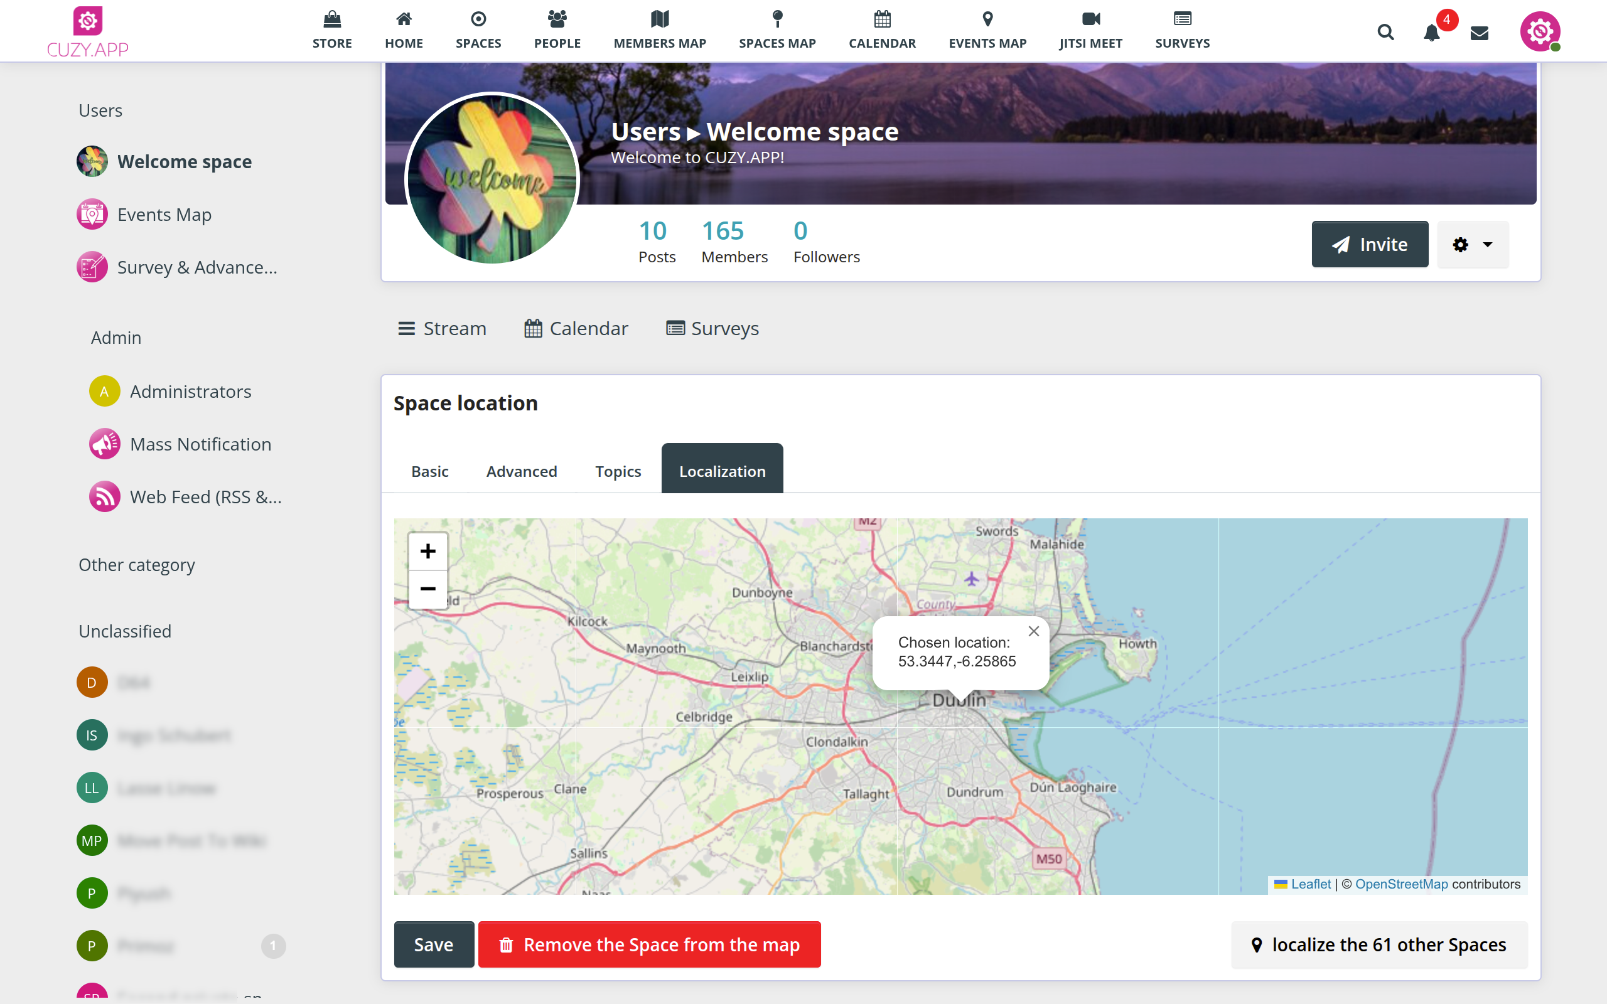Open Web Feed RSS sidebar item
The width and height of the screenshot is (1607, 1004).
coord(205,497)
